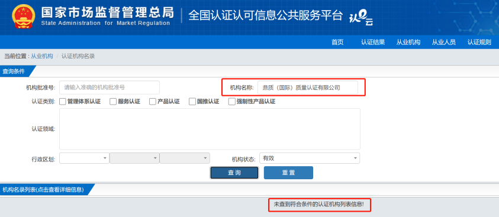
Task: Click inside the 认证领域 text area
Action: point(210,129)
